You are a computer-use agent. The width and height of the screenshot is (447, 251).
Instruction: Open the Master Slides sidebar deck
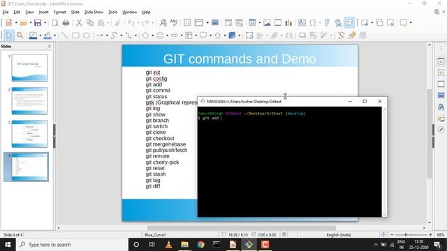coord(441,96)
